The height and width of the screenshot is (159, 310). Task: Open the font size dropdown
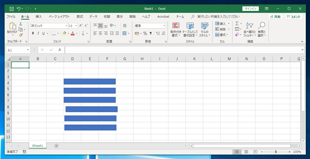click(x=76, y=26)
